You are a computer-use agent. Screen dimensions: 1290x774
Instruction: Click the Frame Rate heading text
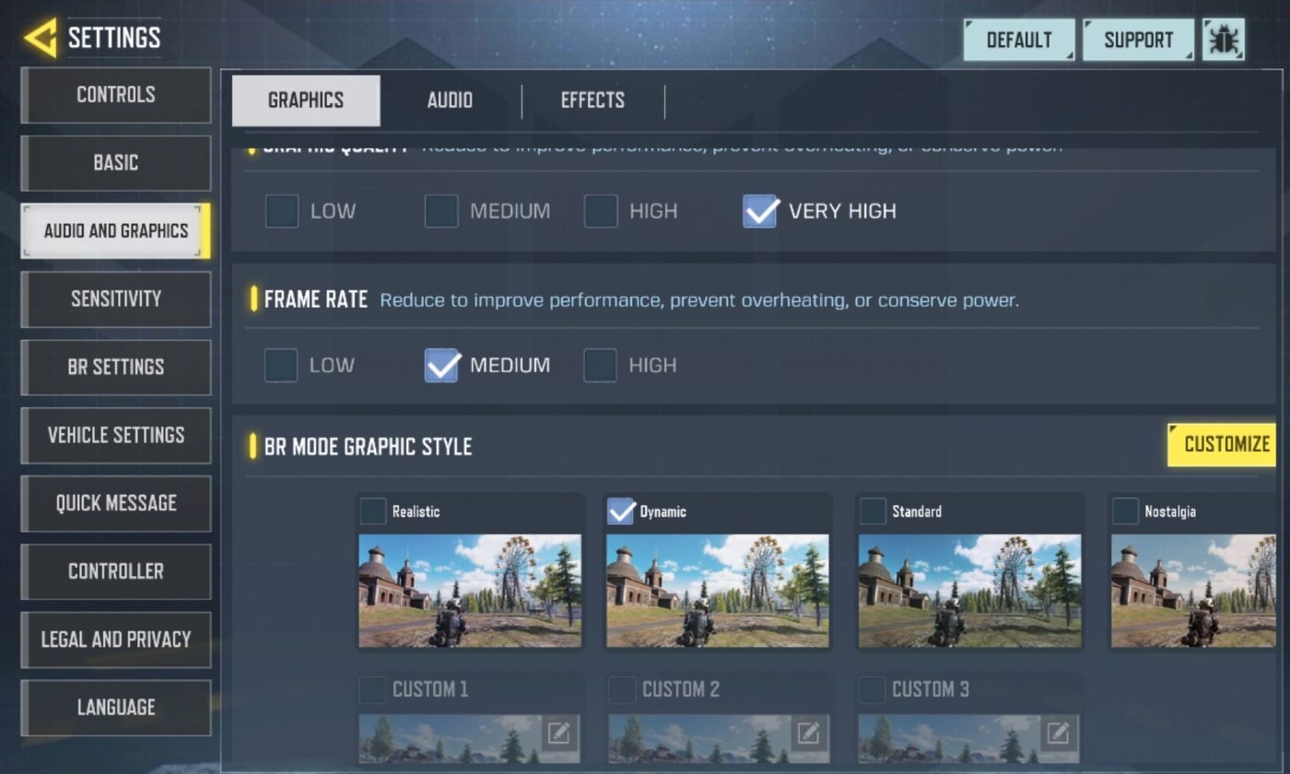(x=316, y=299)
